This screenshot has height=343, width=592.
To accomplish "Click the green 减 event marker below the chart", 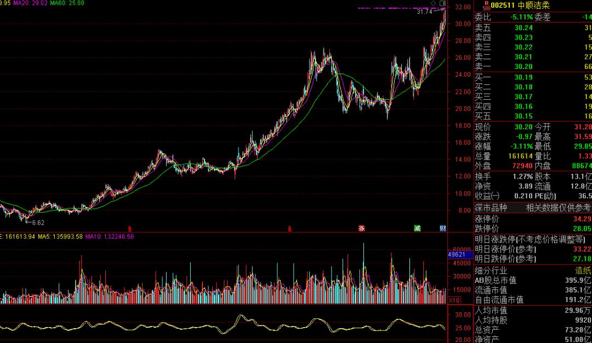I will click(418, 228).
